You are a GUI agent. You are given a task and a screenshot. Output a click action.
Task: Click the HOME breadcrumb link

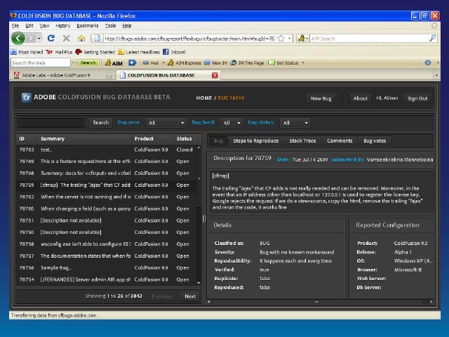(x=204, y=98)
